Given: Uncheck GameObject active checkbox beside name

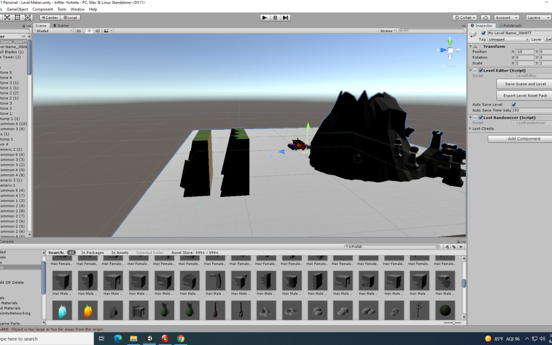Looking at the screenshot, I should [484, 33].
